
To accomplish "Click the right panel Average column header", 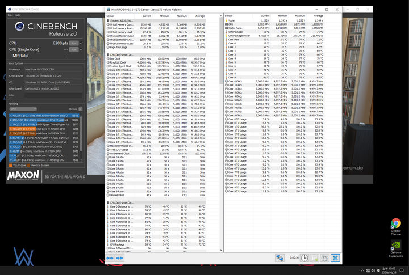I will coord(318,16).
